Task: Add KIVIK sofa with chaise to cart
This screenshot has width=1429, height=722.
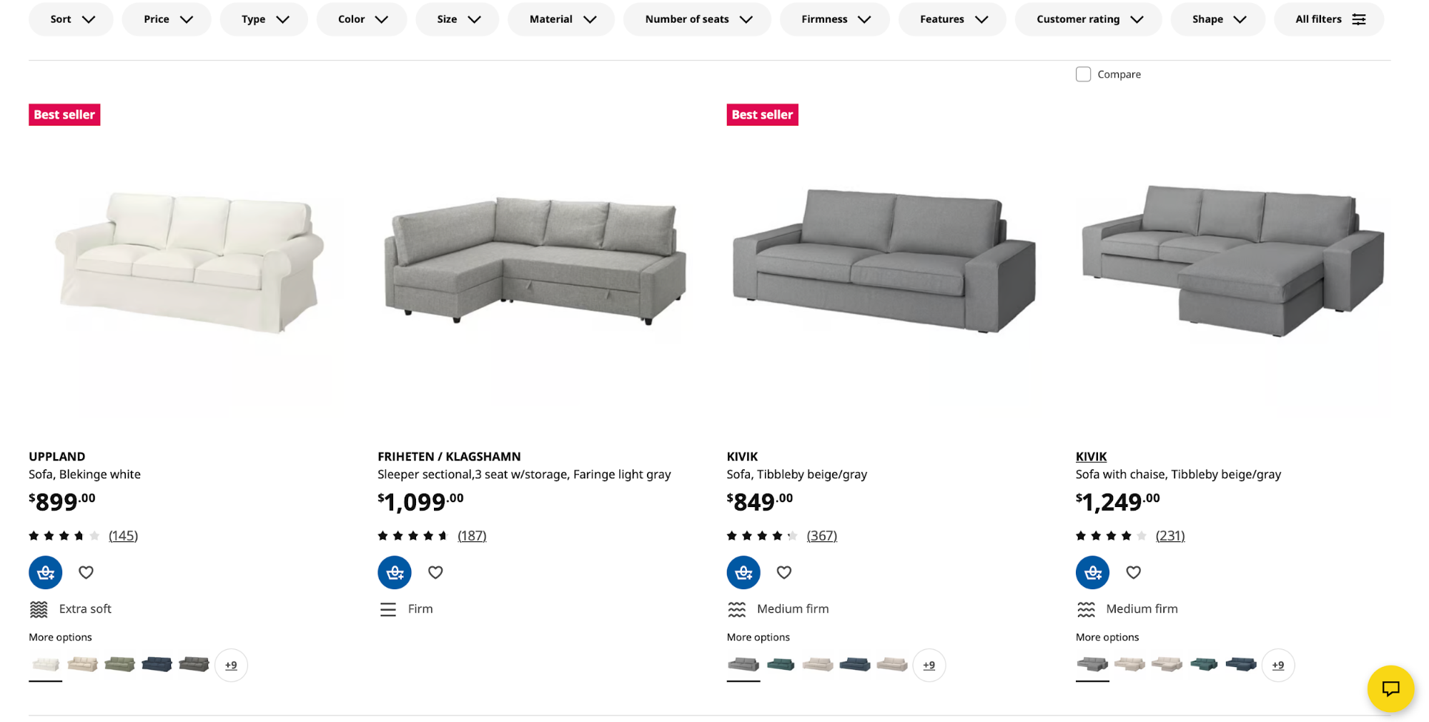Action: click(x=1092, y=572)
